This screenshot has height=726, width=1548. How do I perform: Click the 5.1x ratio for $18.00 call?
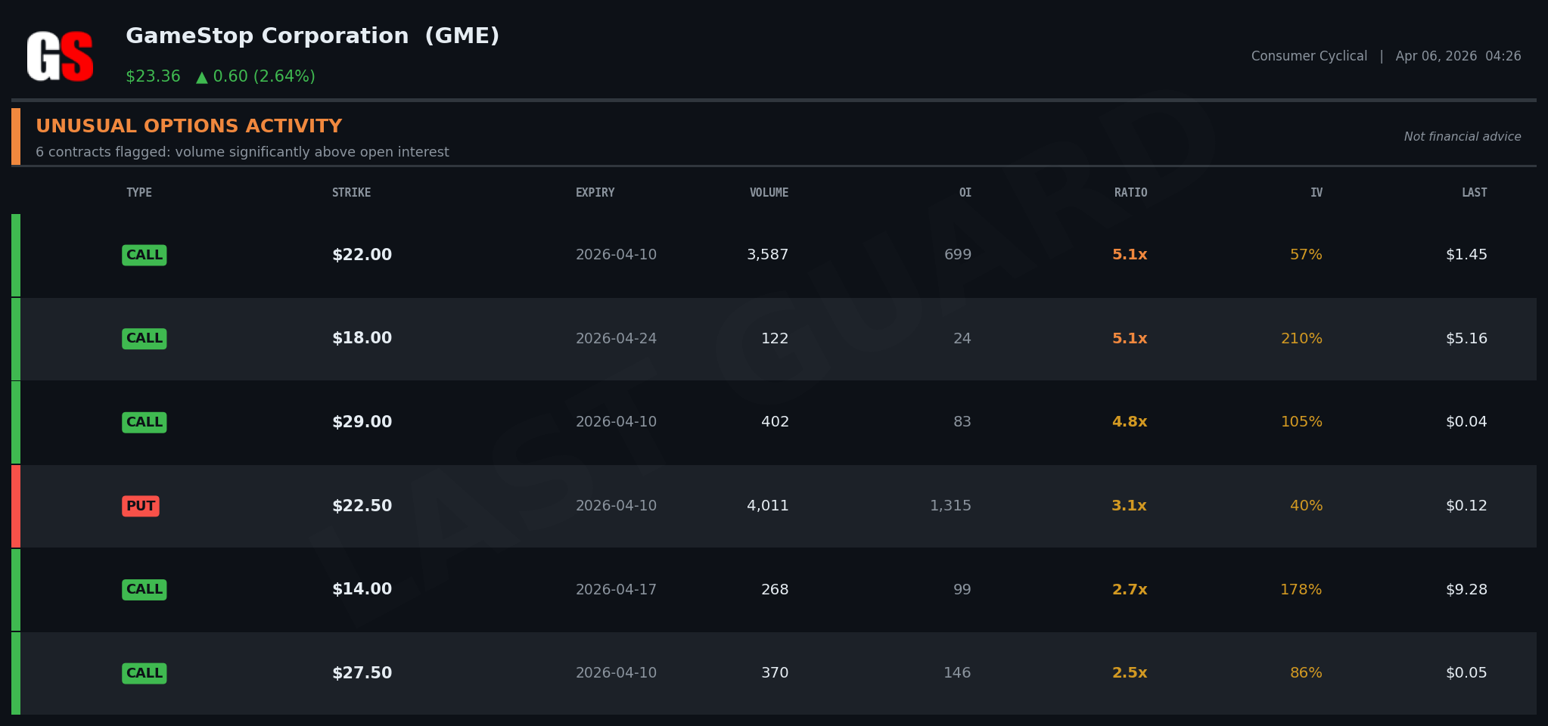click(1130, 338)
